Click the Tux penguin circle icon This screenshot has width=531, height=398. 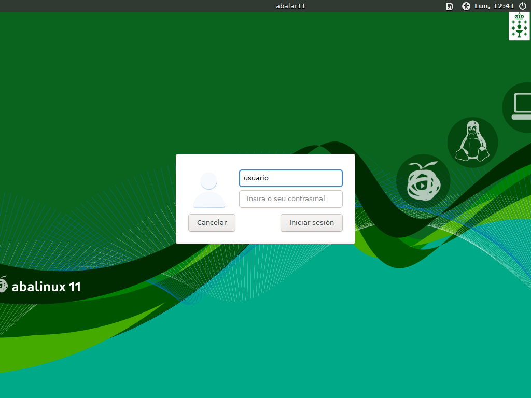(x=472, y=142)
